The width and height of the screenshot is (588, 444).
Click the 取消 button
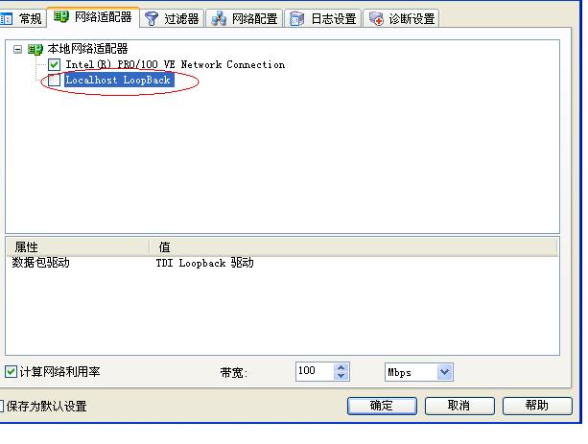click(x=459, y=406)
